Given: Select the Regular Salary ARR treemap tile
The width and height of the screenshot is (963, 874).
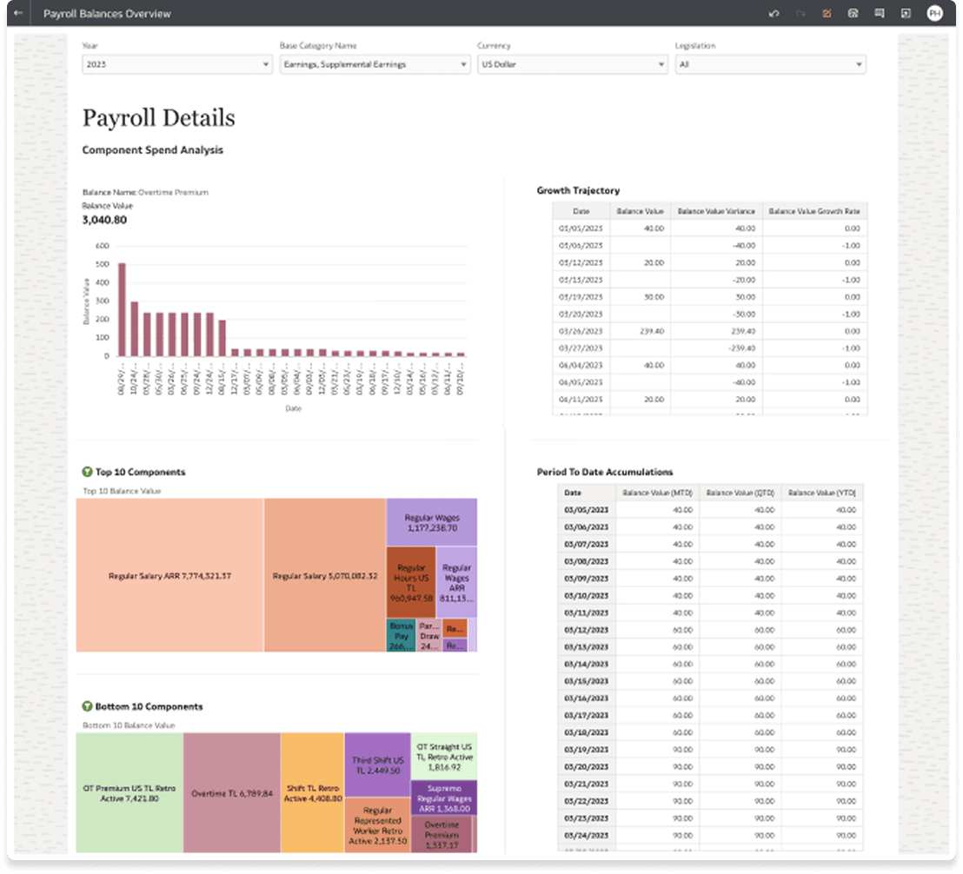Looking at the screenshot, I should (x=170, y=575).
